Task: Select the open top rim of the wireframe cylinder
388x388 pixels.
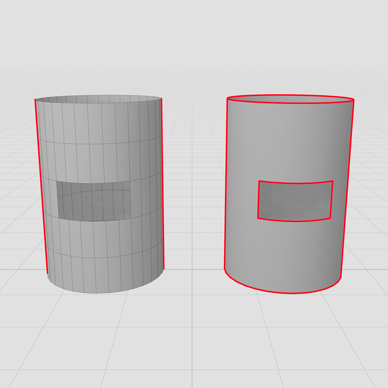Action: [x=99, y=95]
